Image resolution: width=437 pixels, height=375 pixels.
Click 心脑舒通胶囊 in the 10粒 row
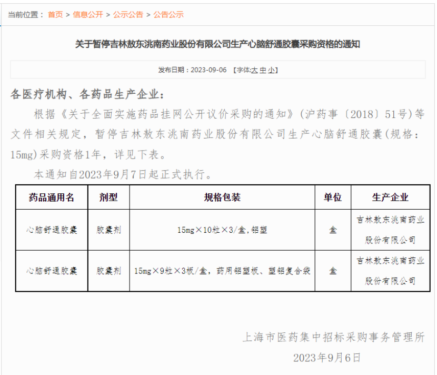coord(52,230)
